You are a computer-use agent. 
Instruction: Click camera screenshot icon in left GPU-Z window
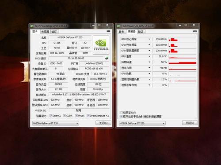[x=108, y=31]
